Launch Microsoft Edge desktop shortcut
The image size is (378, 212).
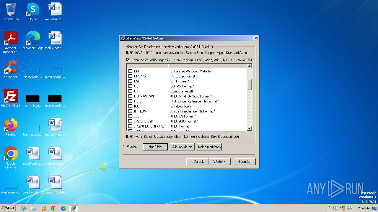click(33, 40)
